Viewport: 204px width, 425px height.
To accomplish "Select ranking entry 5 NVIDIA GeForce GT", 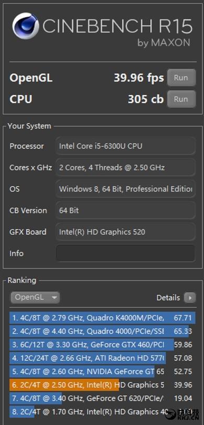I will click(x=103, y=372).
